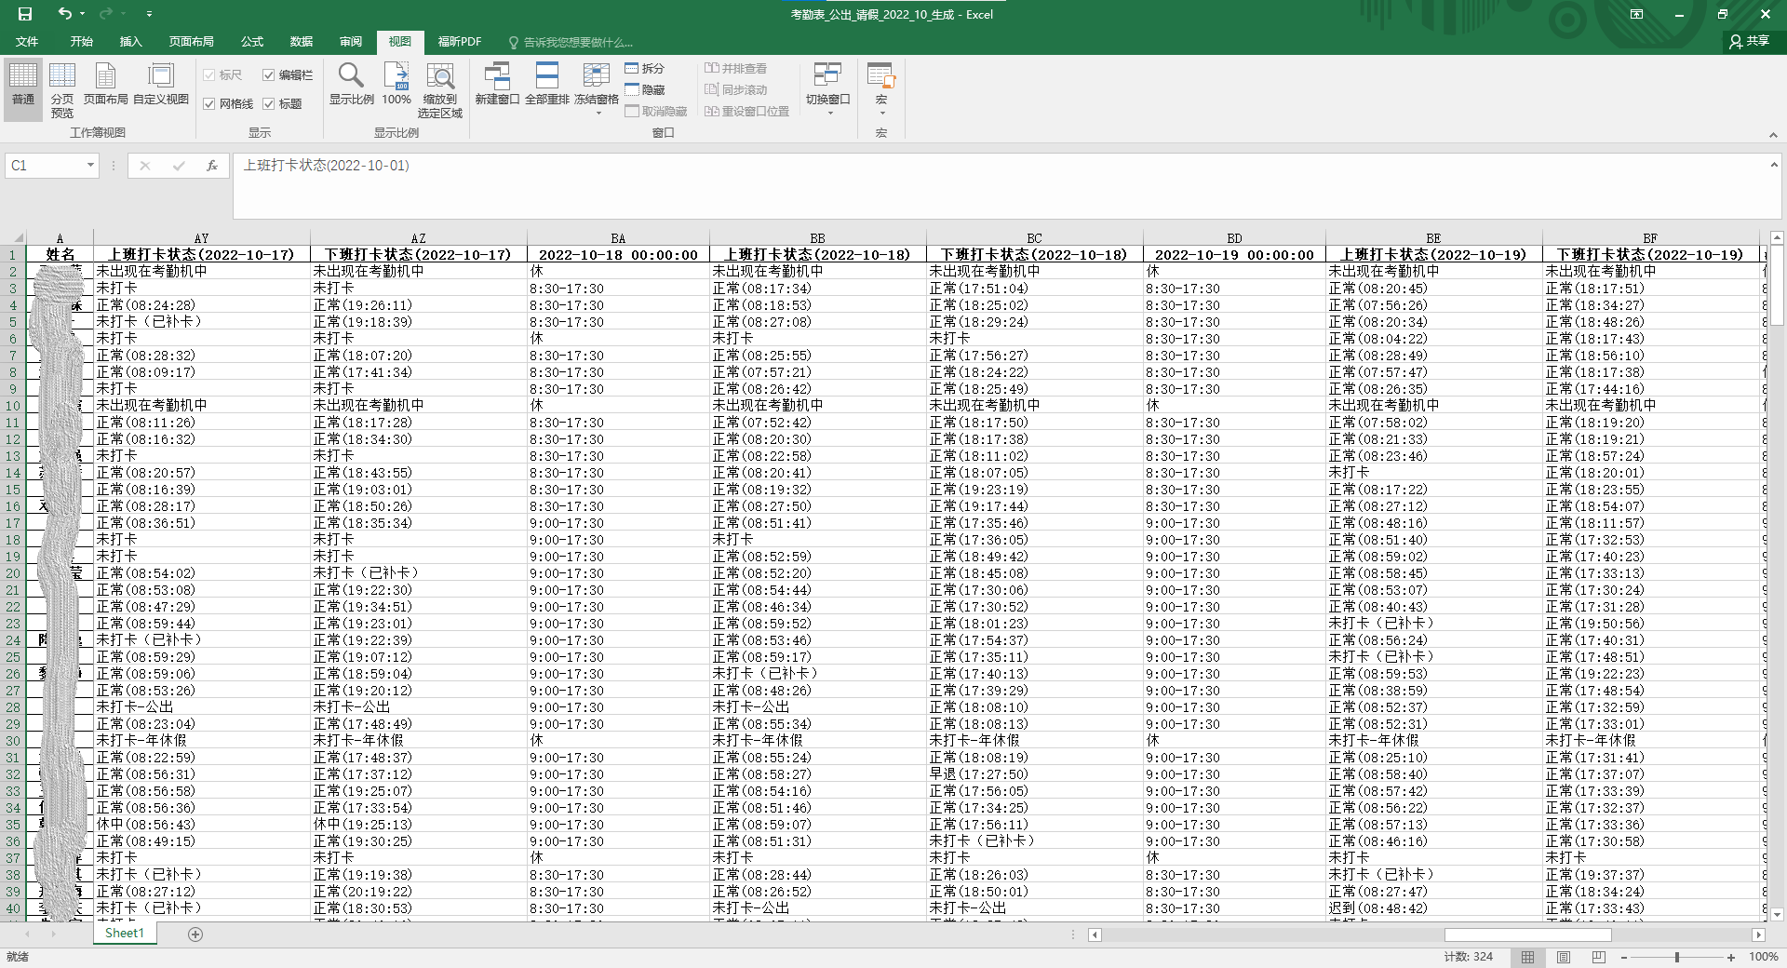Click vertical scrollbar down arrow

(x=1777, y=915)
